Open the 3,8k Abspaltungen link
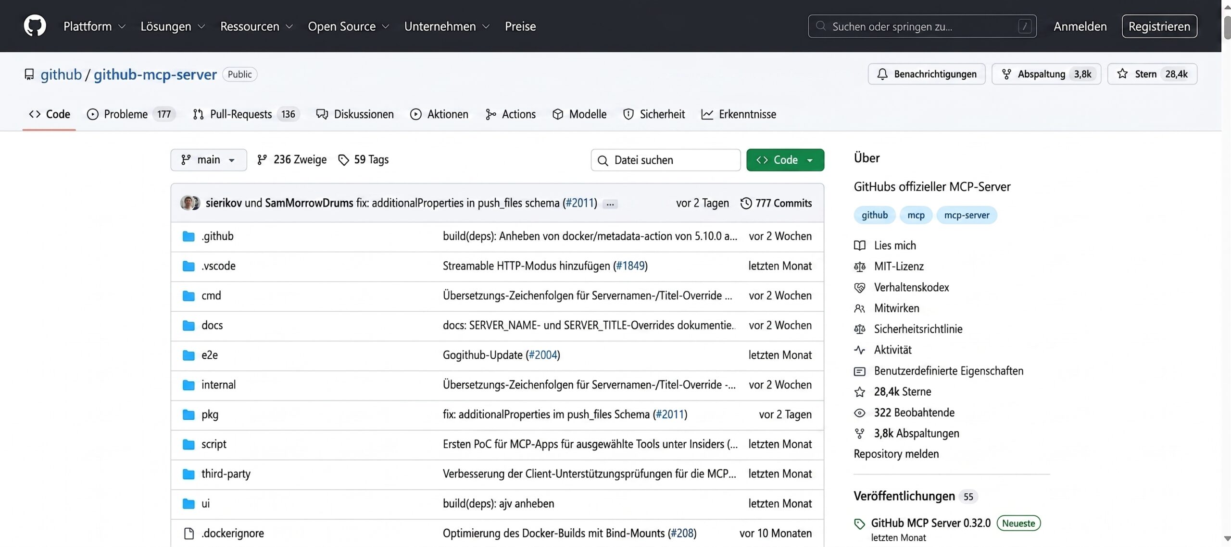This screenshot has width=1231, height=547. pyautogui.click(x=916, y=434)
